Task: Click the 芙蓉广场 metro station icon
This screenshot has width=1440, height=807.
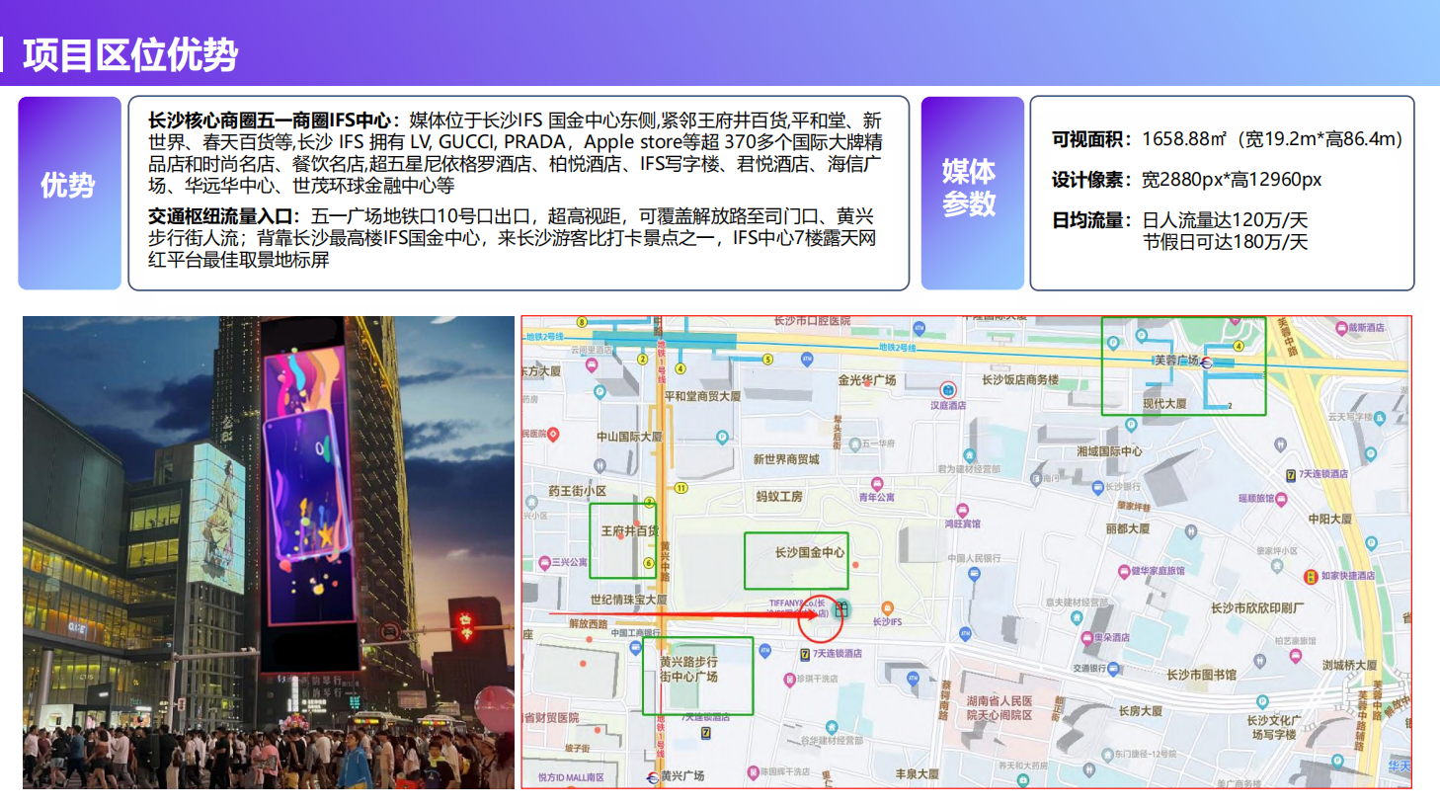Action: (1206, 363)
